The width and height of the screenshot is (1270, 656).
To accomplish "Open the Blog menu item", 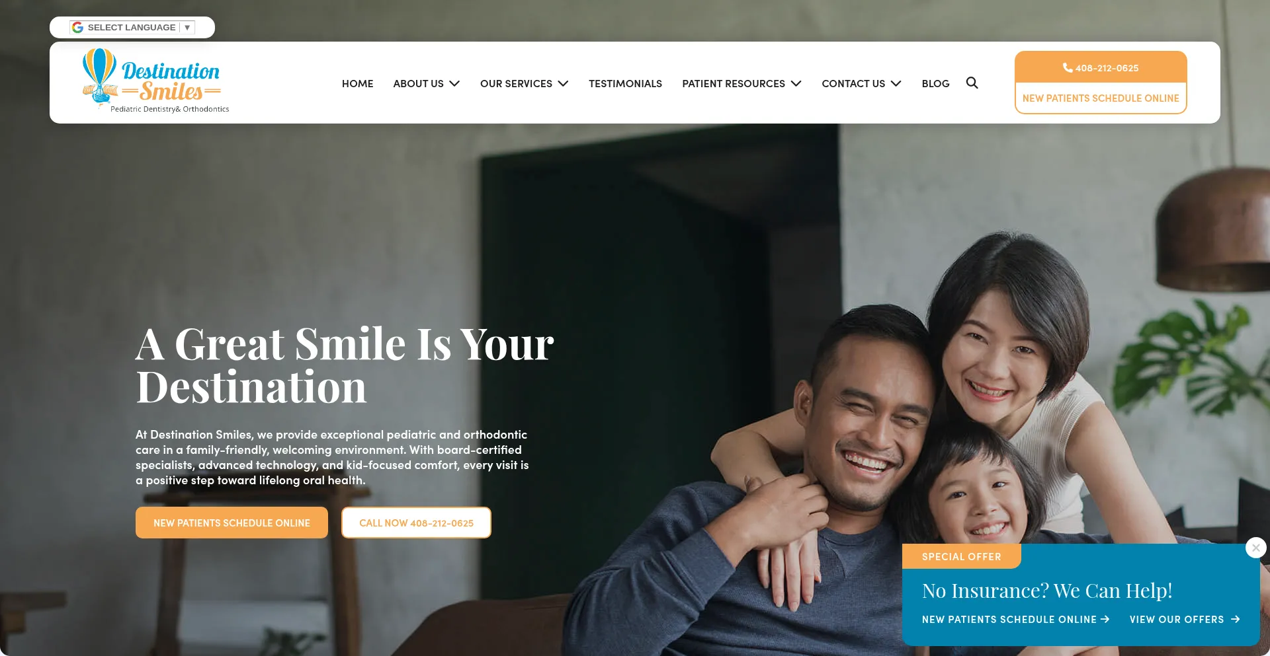I will coord(935,83).
